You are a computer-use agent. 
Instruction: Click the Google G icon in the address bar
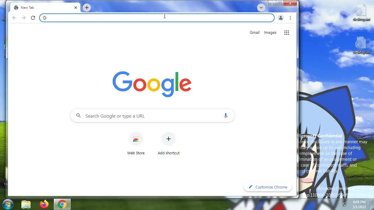coord(45,18)
